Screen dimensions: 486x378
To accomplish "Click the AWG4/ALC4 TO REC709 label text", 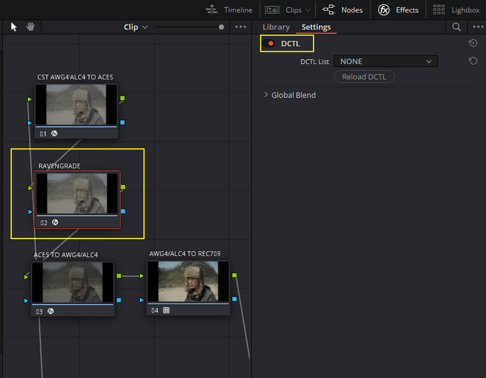I will (x=185, y=254).
